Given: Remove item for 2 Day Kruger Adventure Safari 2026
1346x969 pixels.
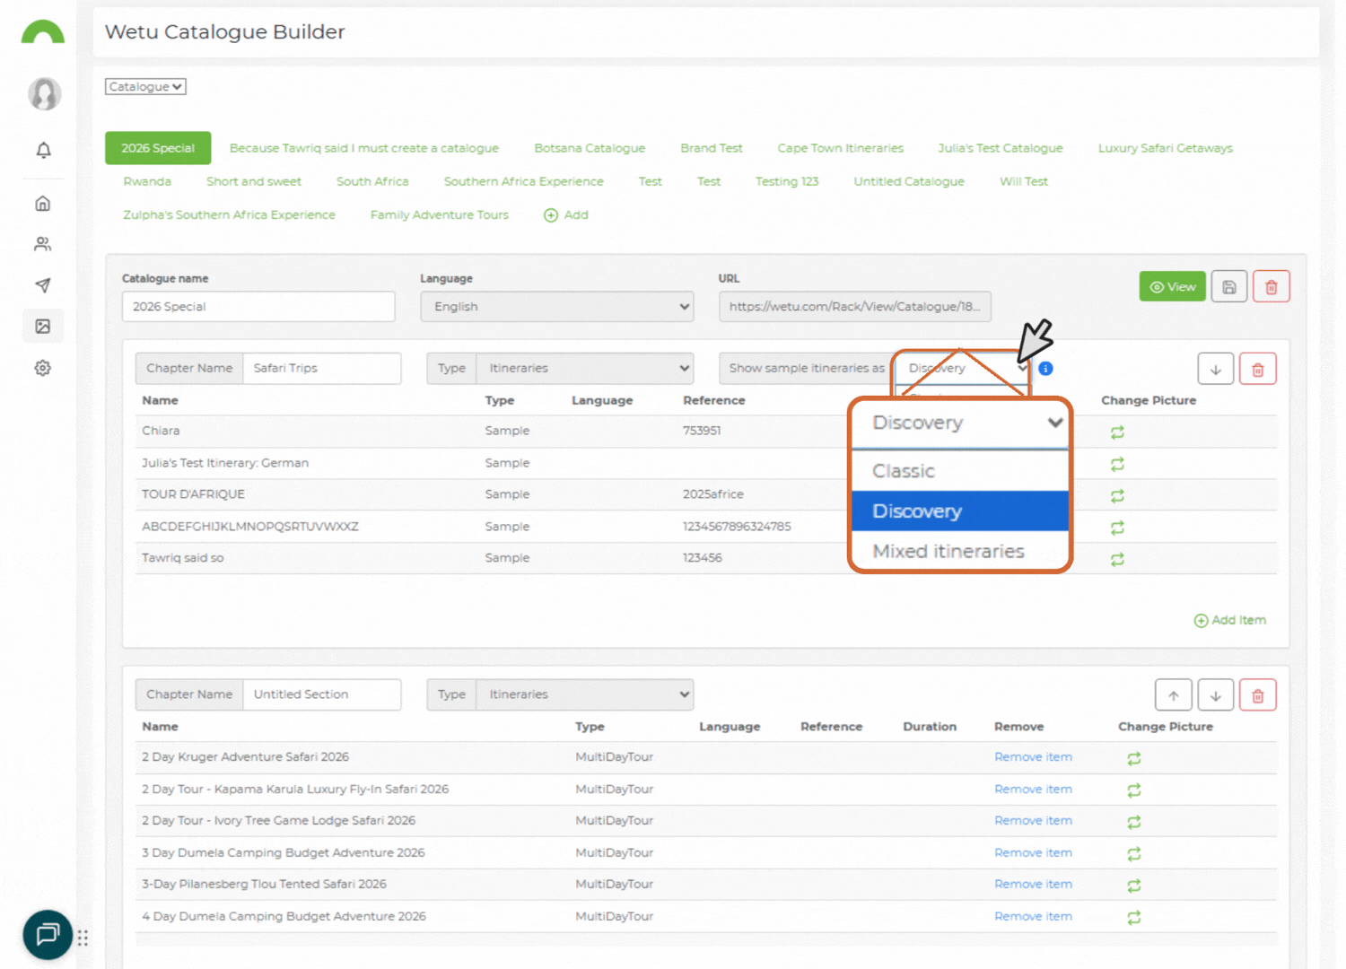Looking at the screenshot, I should click(x=1033, y=756).
